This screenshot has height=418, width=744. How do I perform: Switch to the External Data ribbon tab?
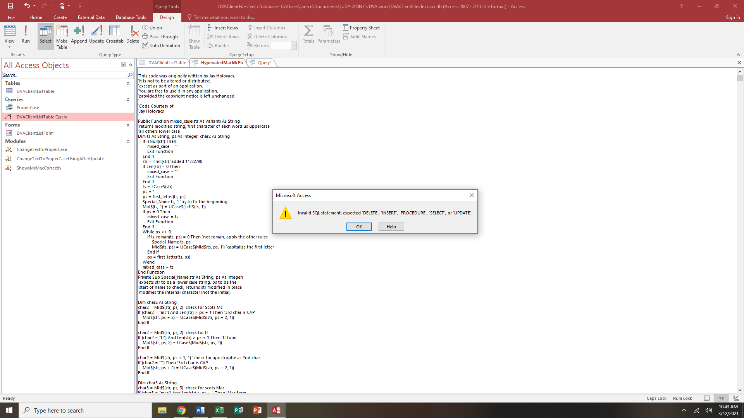(91, 17)
